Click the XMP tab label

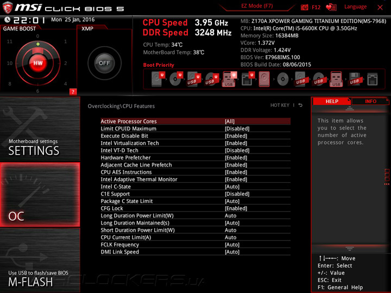pyautogui.click(x=87, y=29)
